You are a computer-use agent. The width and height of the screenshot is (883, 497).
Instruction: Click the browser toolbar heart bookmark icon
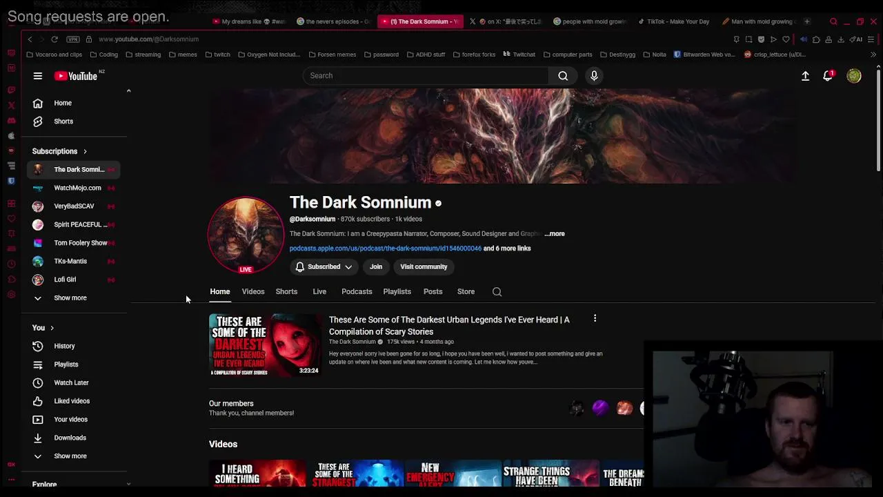pyautogui.click(x=786, y=39)
